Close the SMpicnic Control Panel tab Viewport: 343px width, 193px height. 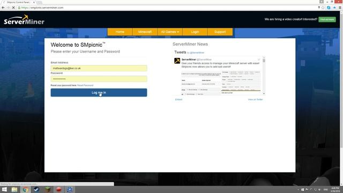[34, 2]
